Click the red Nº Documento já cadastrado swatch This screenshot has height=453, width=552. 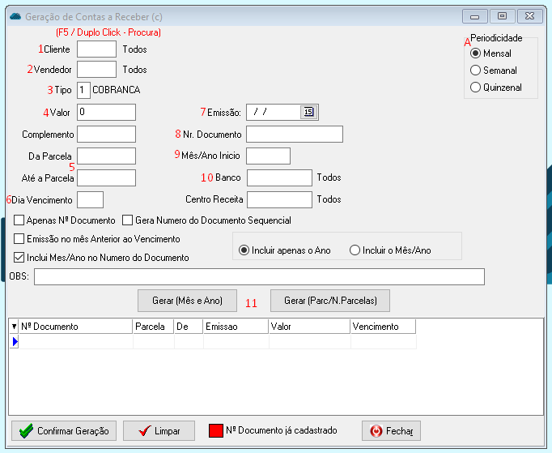coord(215,430)
